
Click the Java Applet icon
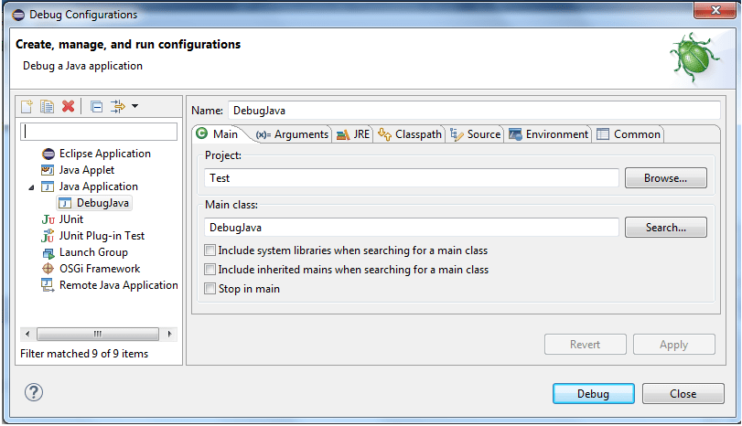tap(48, 170)
